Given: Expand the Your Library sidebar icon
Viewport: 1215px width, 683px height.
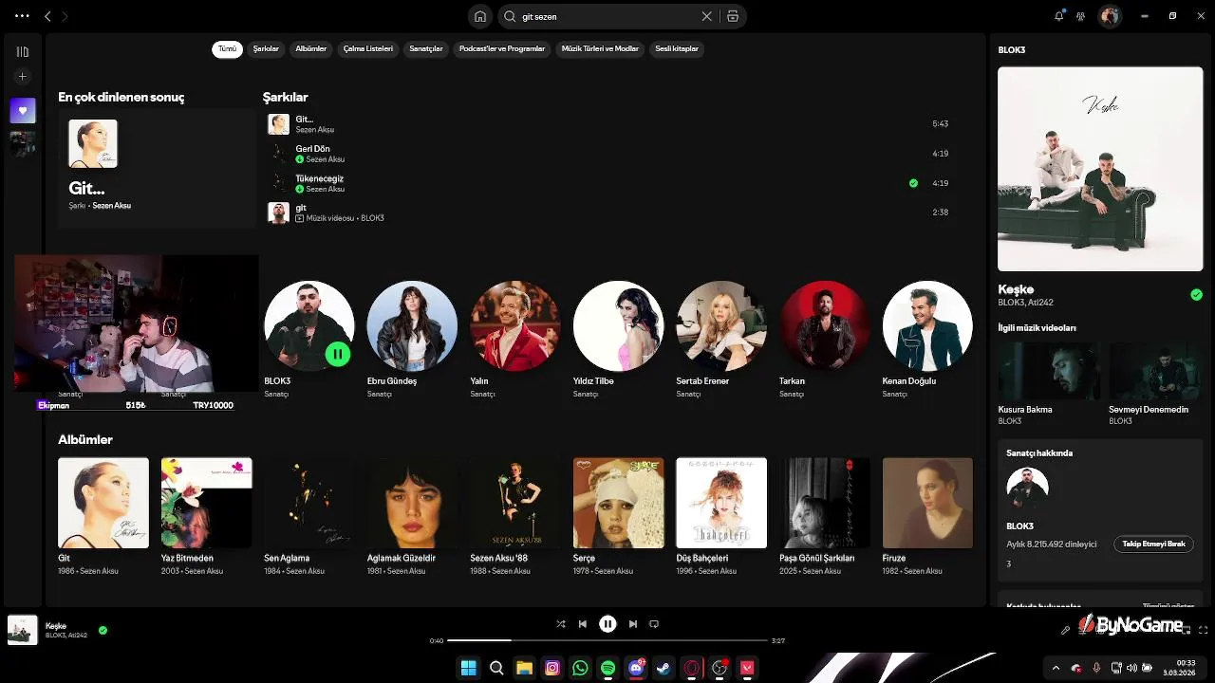Looking at the screenshot, I should (x=23, y=51).
